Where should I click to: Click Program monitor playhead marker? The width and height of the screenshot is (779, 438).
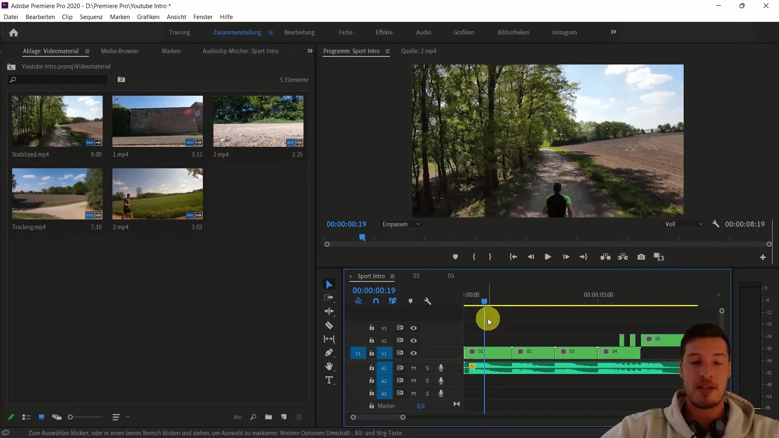(x=362, y=237)
